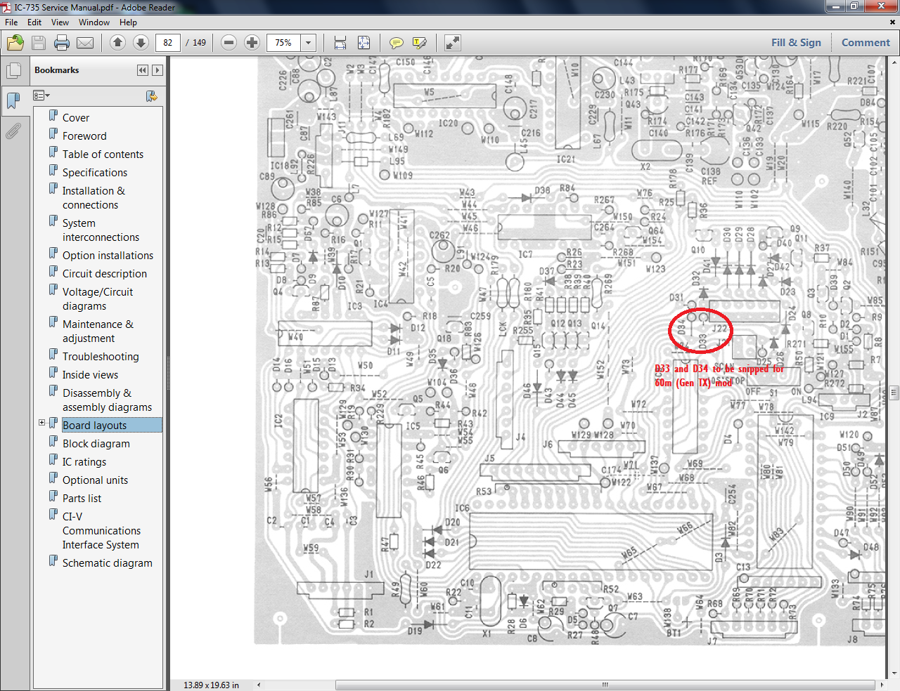Viewport: 900px width, 691px height.
Task: Click the zoom in plus button
Action: (x=252, y=43)
